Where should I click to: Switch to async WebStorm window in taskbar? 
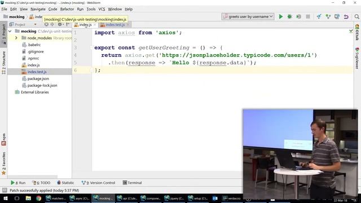[x=80, y=198]
